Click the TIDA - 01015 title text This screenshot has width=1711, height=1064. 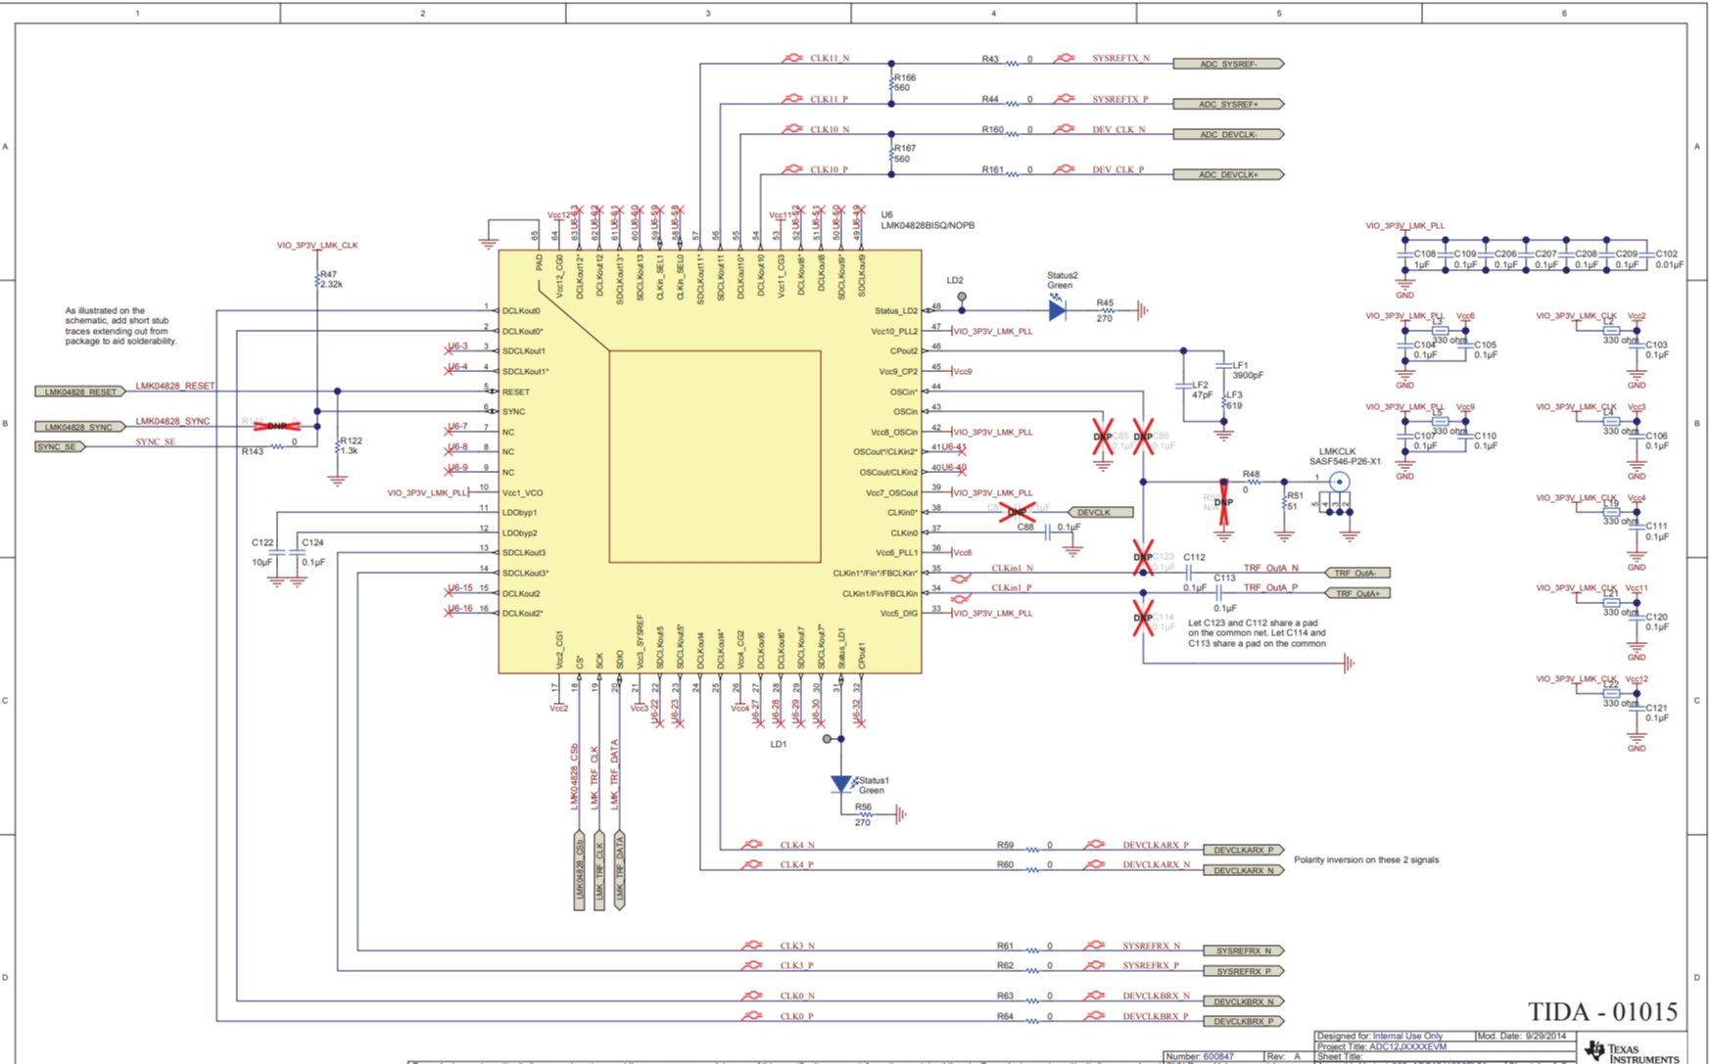pos(1602,1011)
